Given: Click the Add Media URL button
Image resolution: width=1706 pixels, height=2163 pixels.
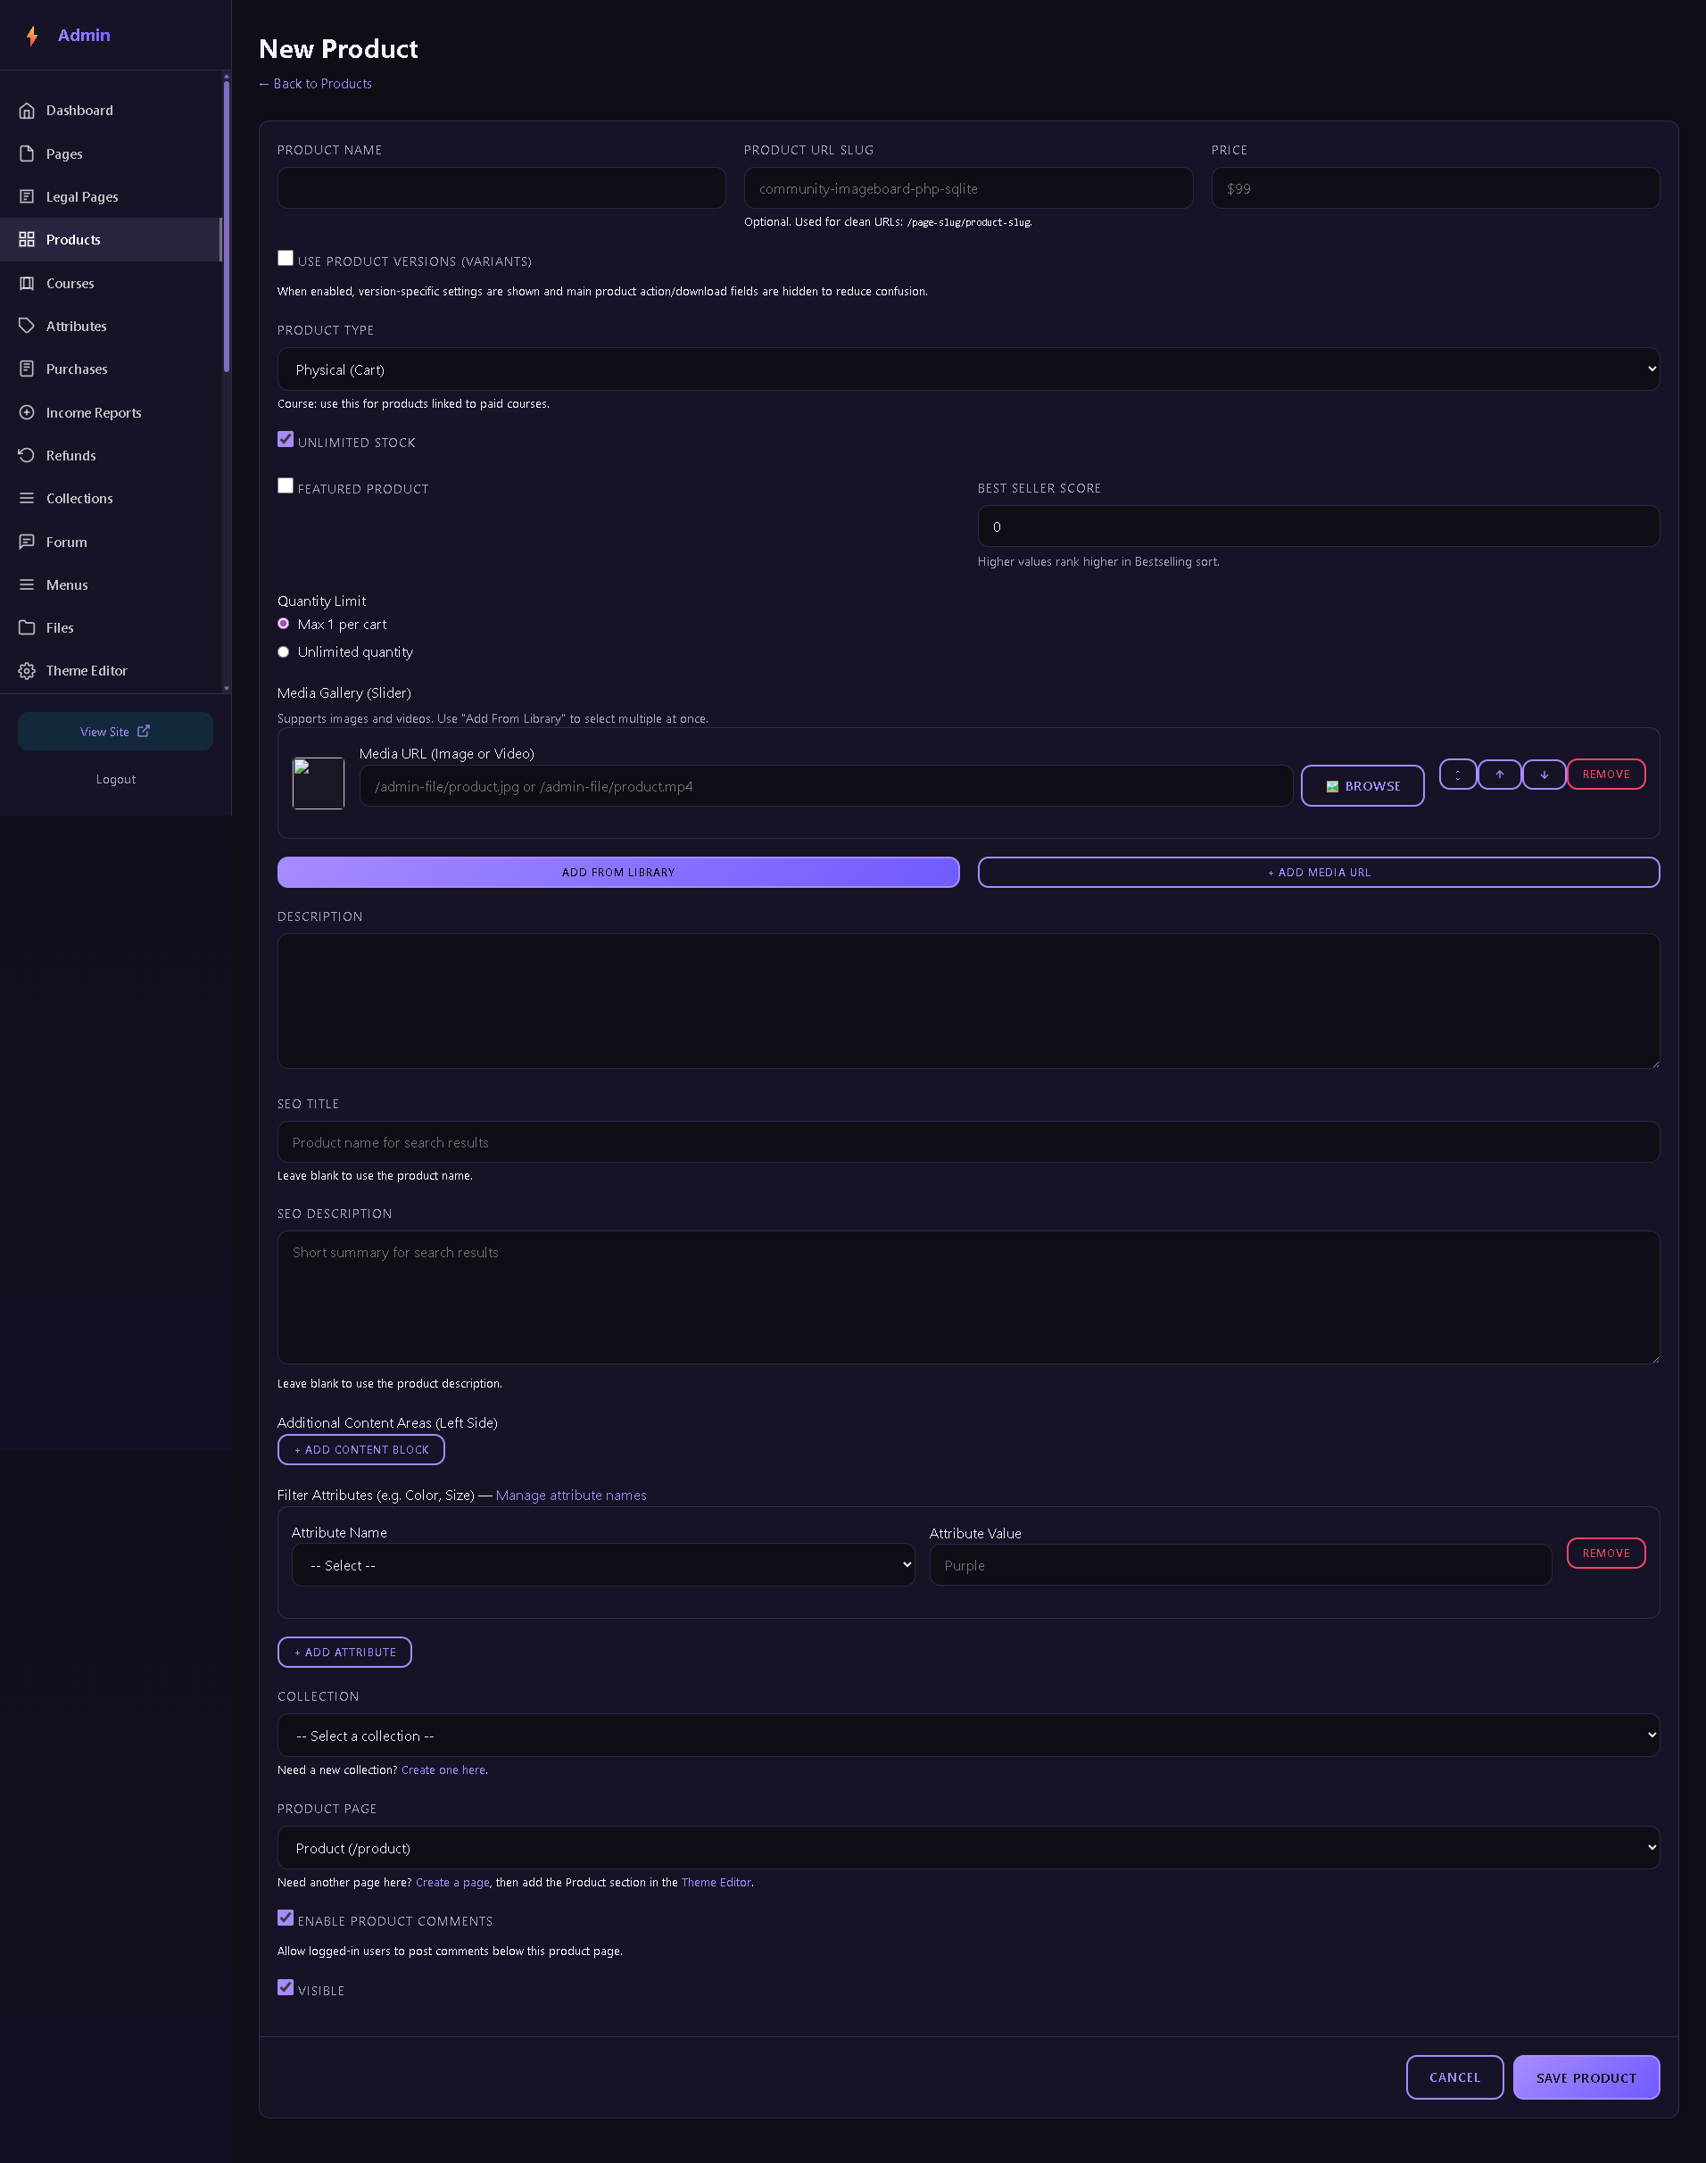Looking at the screenshot, I should click(1319, 872).
